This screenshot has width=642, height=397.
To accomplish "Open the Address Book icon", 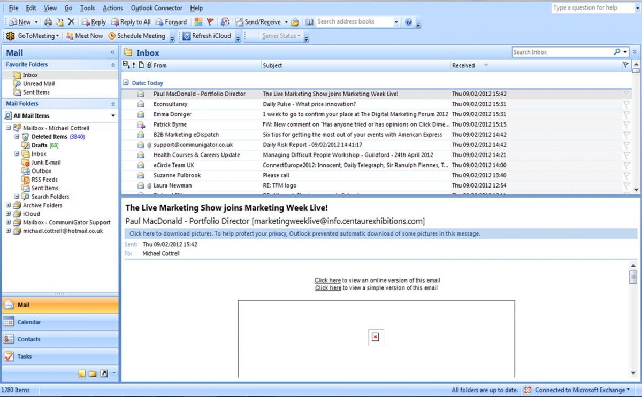I will tap(309, 22).
